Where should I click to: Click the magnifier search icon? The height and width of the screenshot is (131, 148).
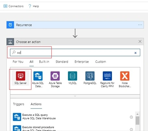coord(14,52)
